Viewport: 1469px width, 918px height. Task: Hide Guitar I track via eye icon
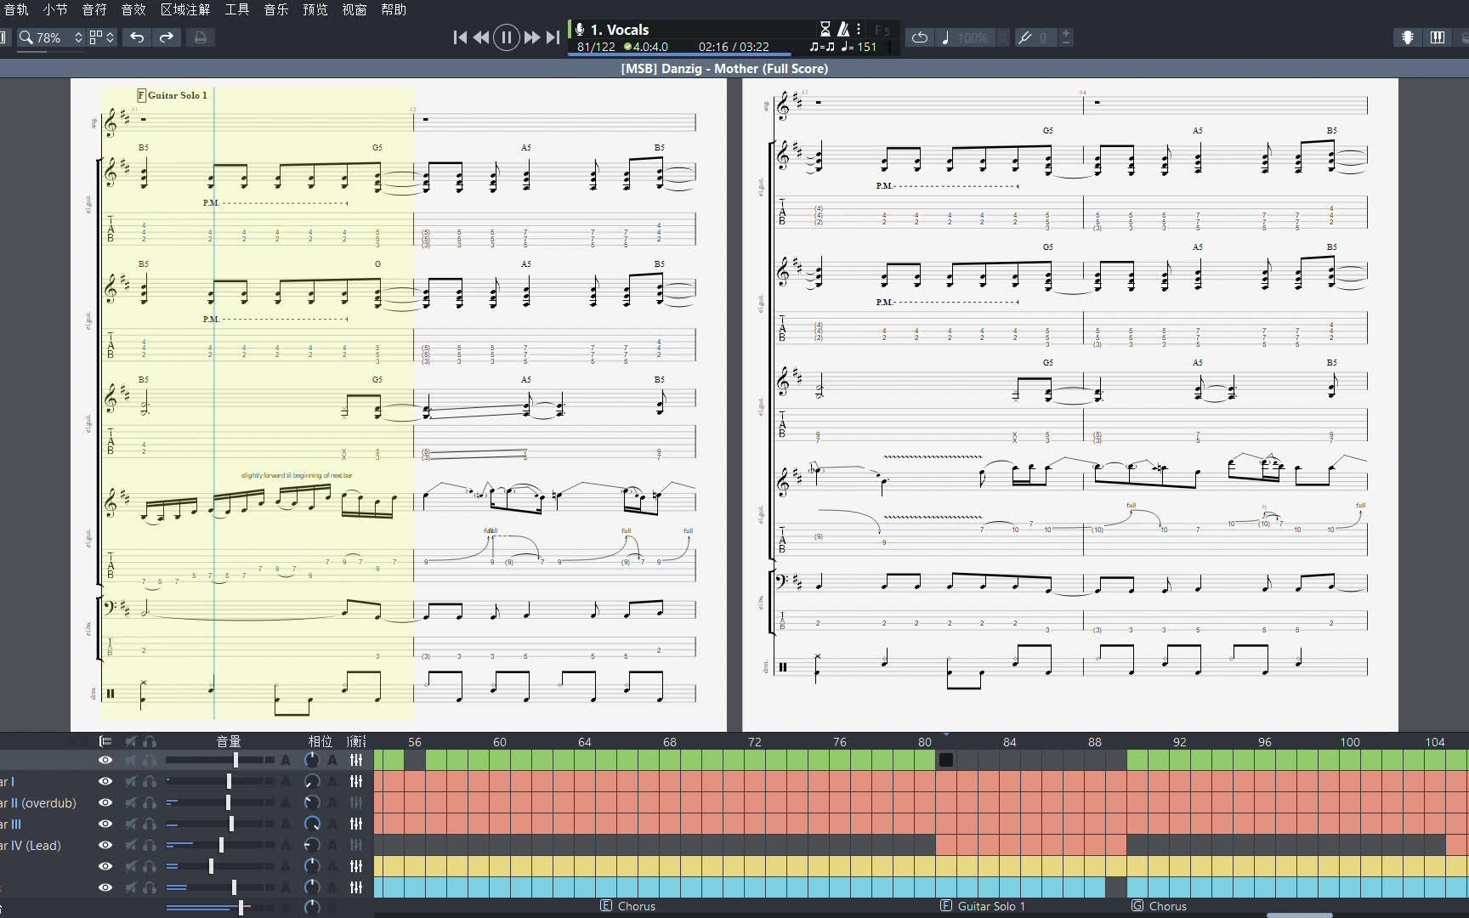coord(105,781)
